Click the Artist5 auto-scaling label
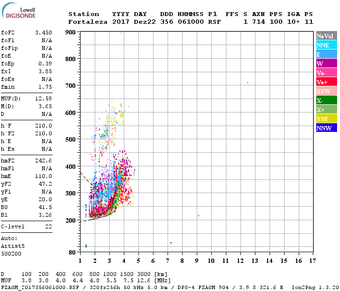This screenshot has height=291, width=340. (x=13, y=246)
